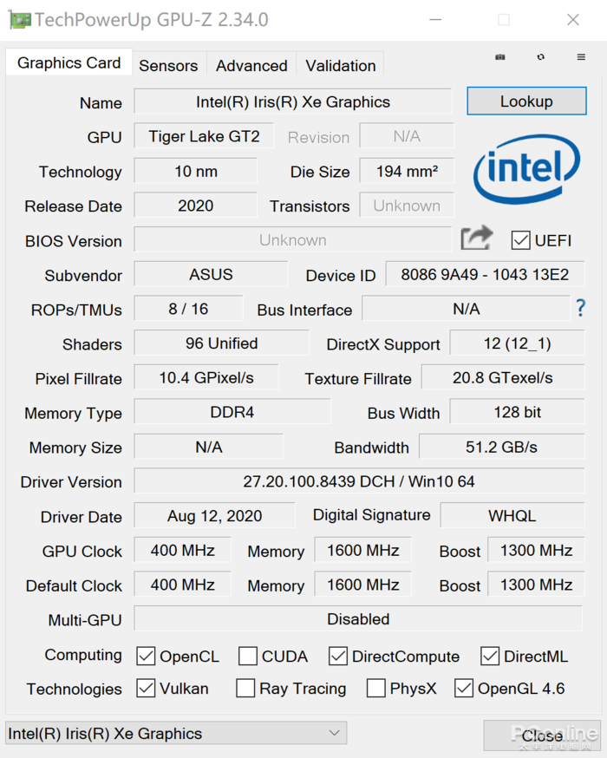Select the Device ID value field
Viewport: 607px width, 758px height.
click(x=485, y=274)
